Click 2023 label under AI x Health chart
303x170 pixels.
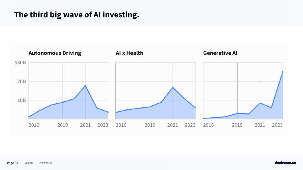(190, 125)
